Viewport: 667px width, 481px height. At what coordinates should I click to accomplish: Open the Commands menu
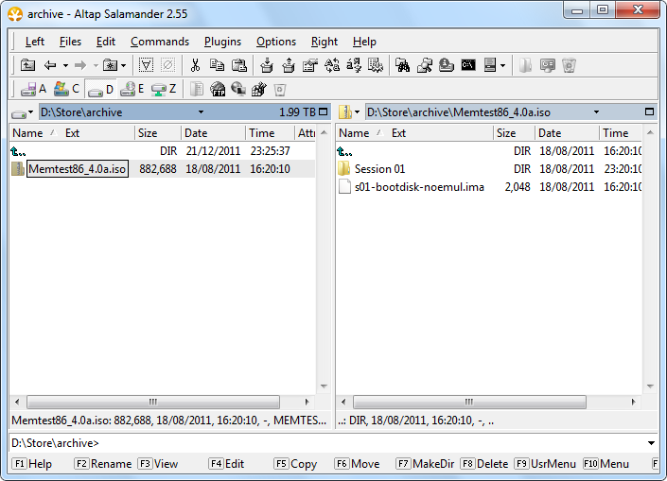(x=160, y=42)
